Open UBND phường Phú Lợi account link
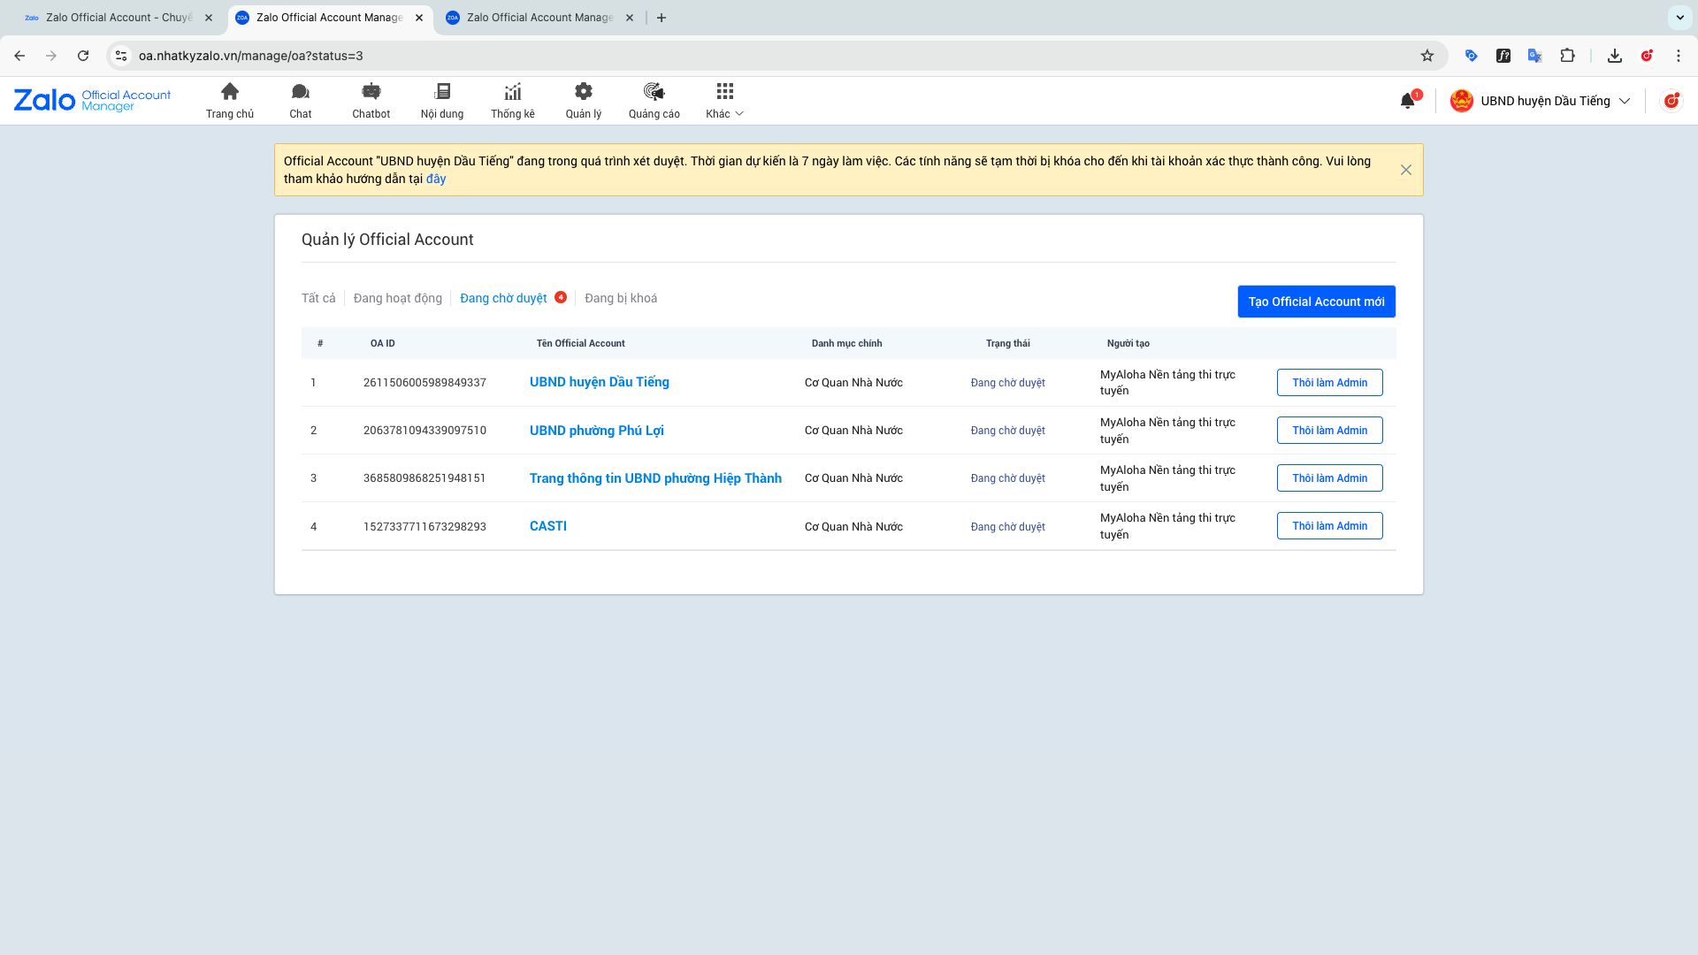 (x=597, y=431)
